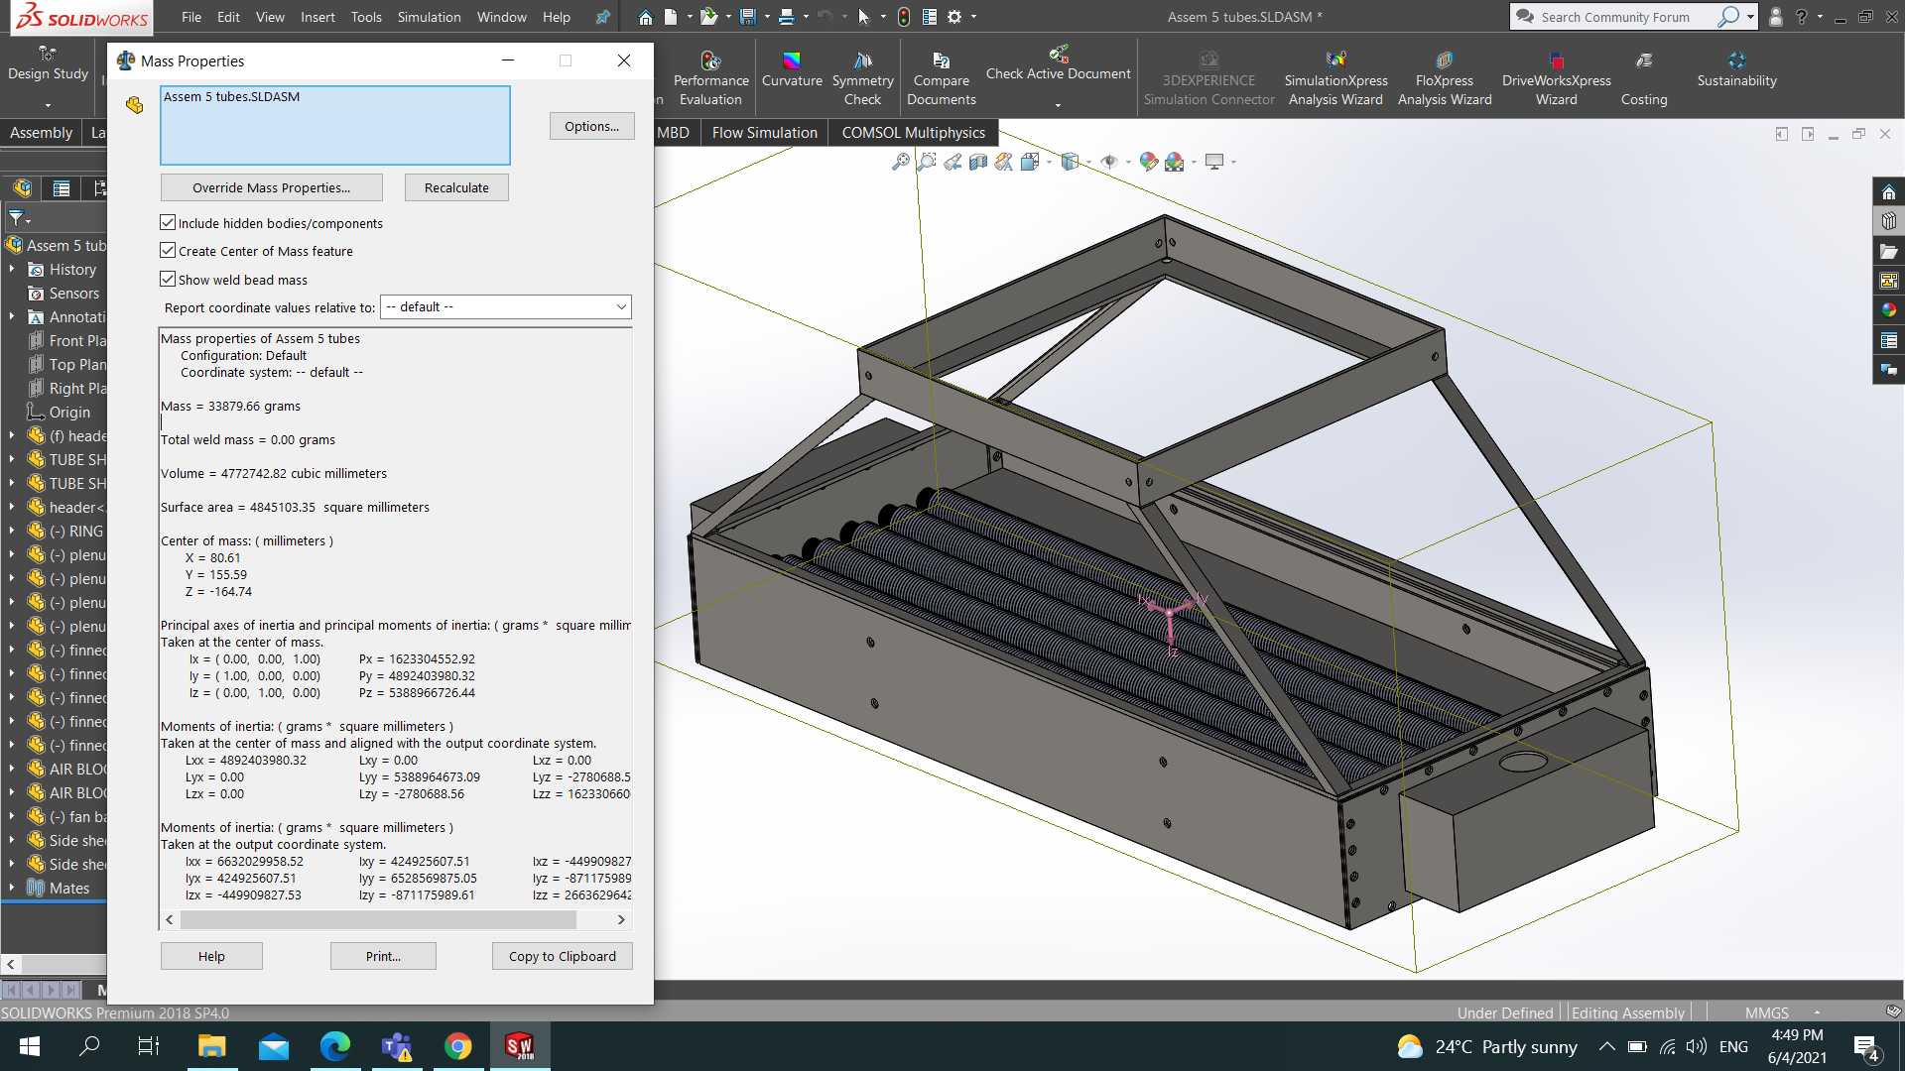Click the Recalculate button
This screenshot has height=1071, width=1905.
[456, 187]
